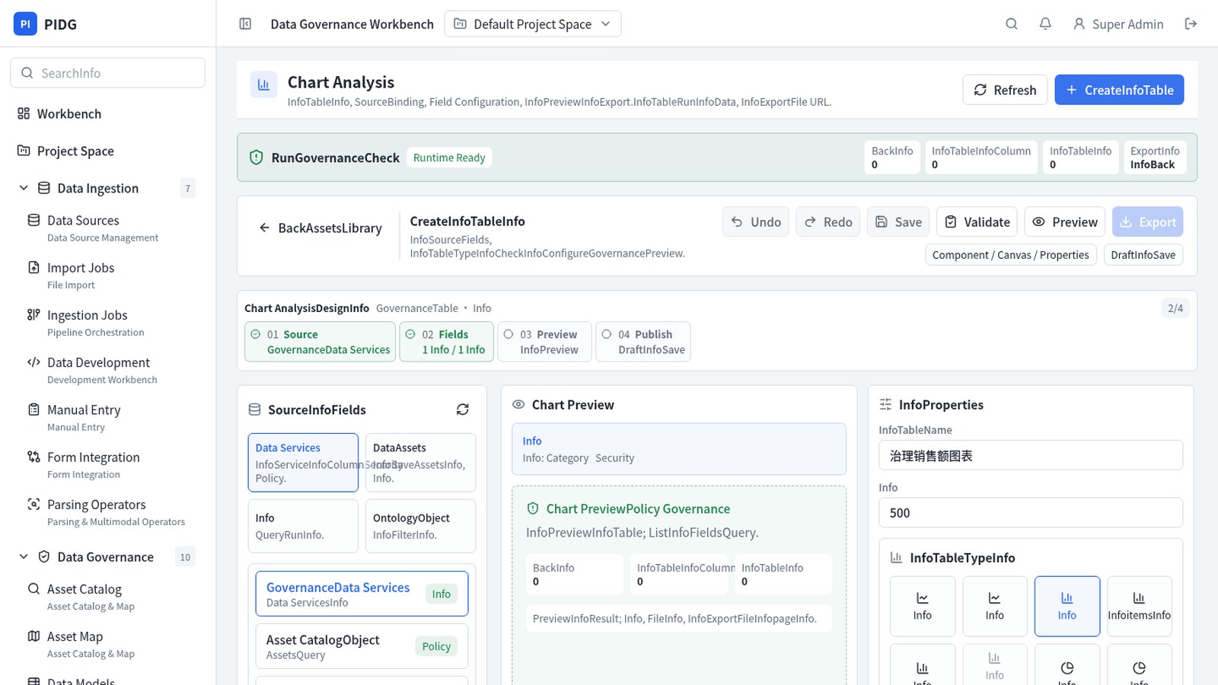
Task: Click the InfoProperties sliders icon
Action: (x=885, y=405)
